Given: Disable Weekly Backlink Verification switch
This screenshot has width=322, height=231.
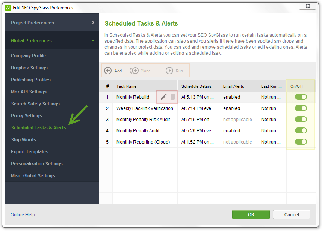Looking at the screenshot, I should (x=301, y=108).
